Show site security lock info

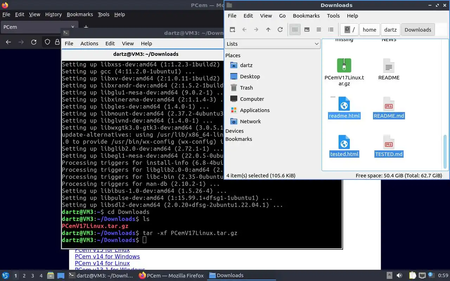(x=57, y=42)
